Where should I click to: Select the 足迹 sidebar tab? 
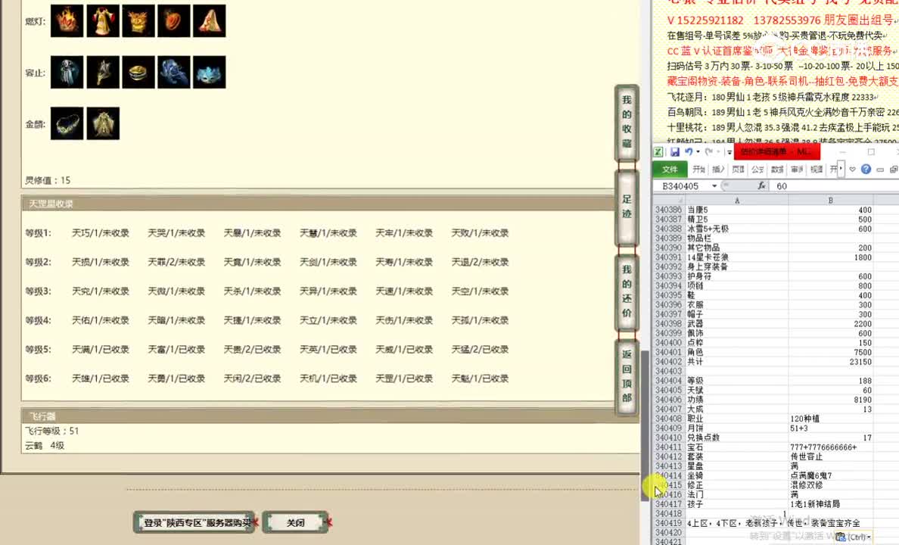tap(626, 205)
